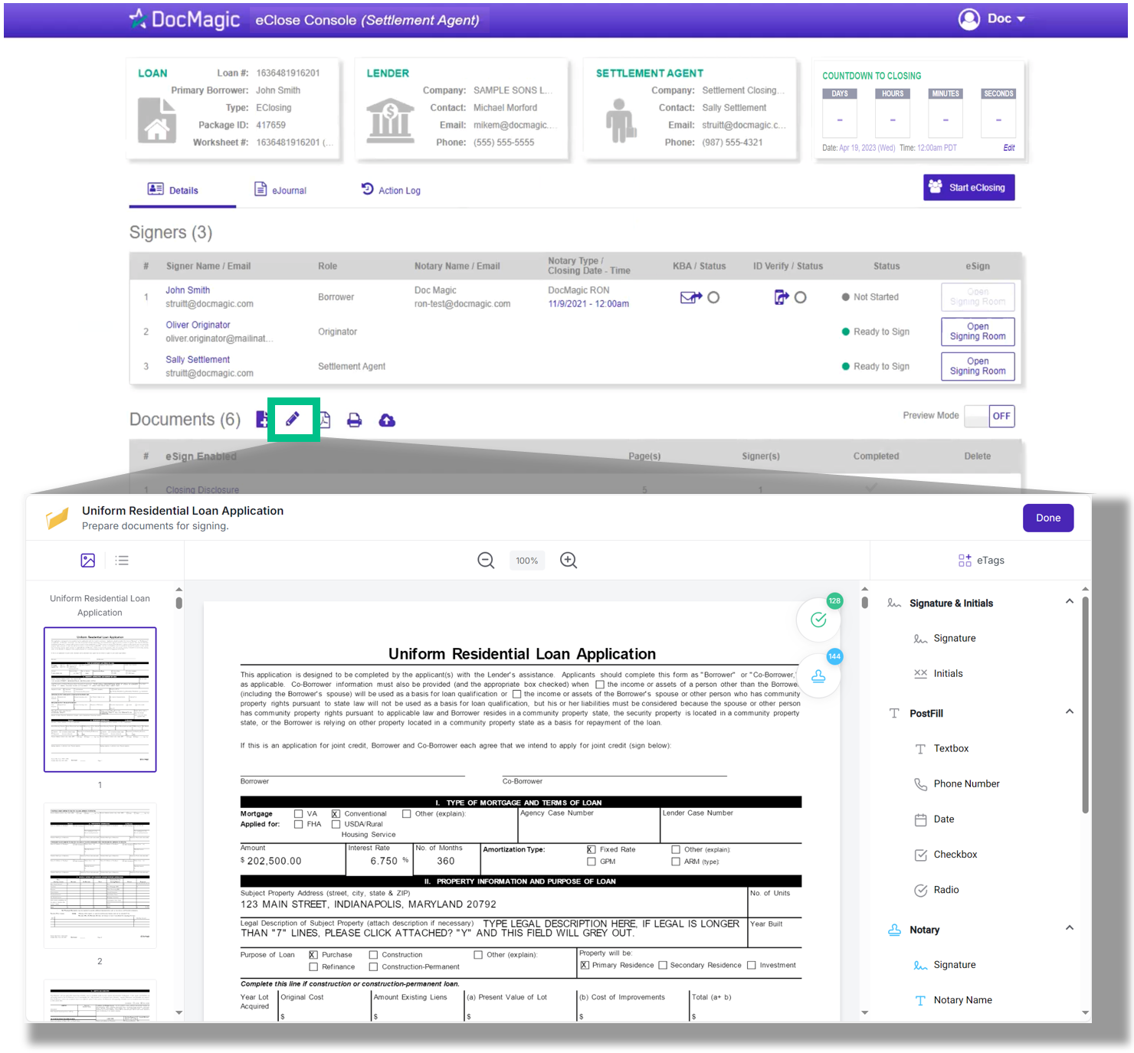
Task: Collapse the Notary section
Action: pyautogui.click(x=1070, y=928)
